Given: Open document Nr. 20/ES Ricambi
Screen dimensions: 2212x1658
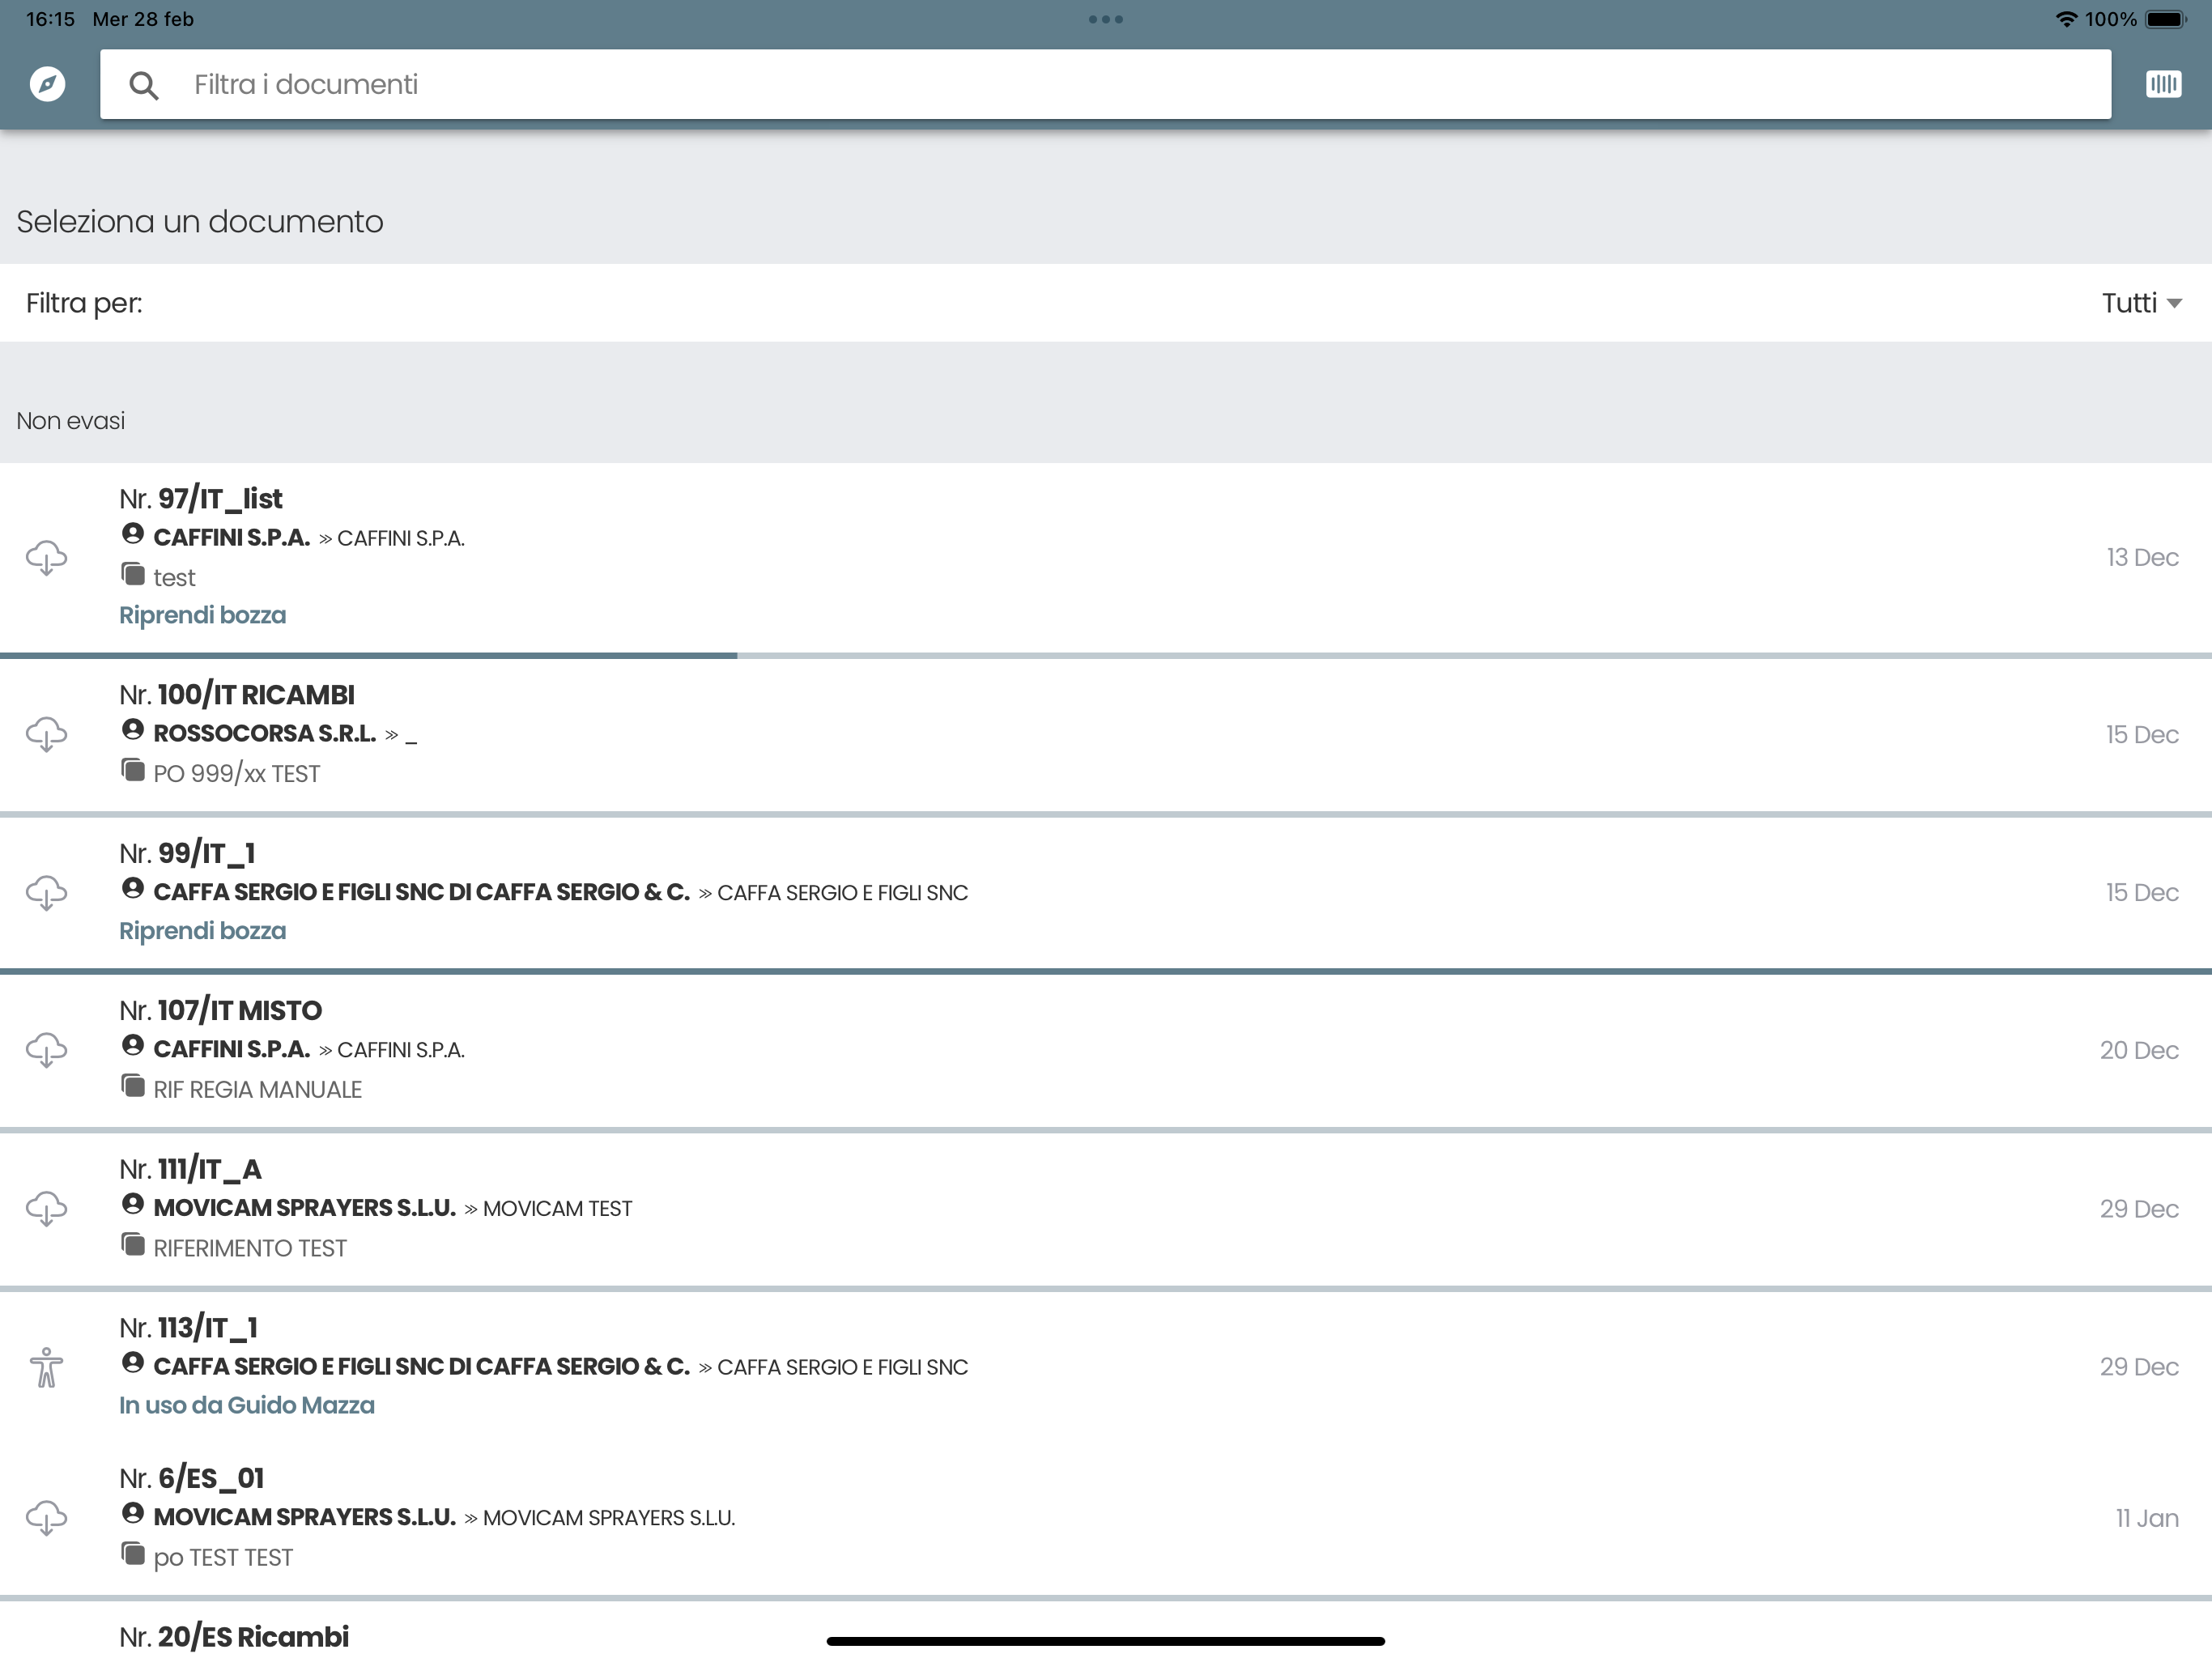Looking at the screenshot, I should pos(1105,1630).
